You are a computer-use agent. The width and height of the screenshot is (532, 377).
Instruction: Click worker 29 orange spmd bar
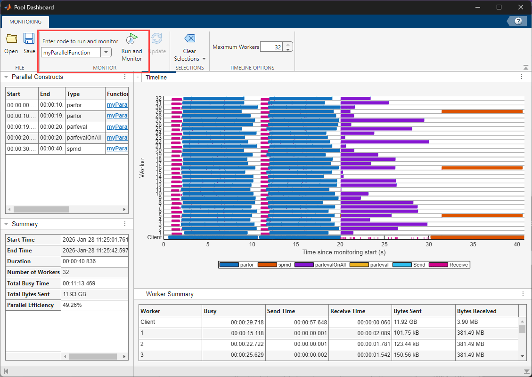click(482, 111)
